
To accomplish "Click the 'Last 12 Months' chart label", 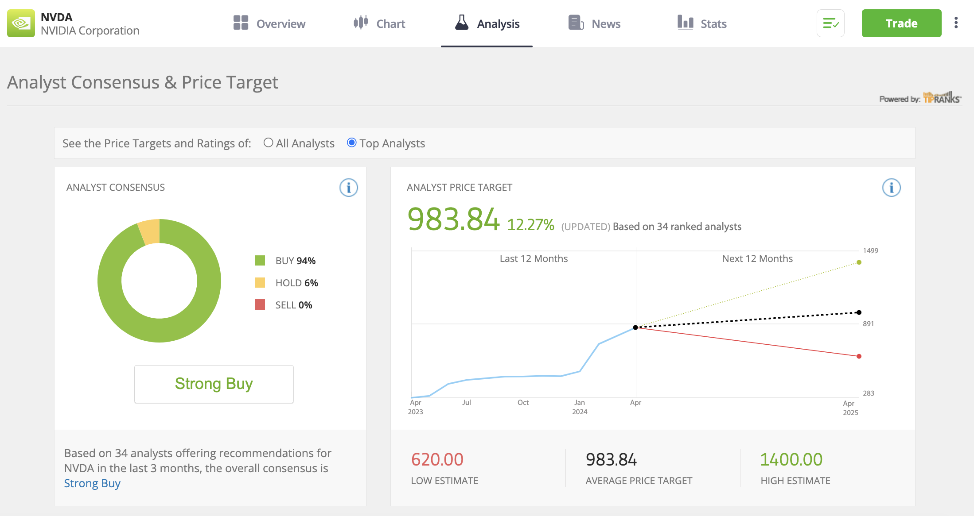I will point(534,258).
